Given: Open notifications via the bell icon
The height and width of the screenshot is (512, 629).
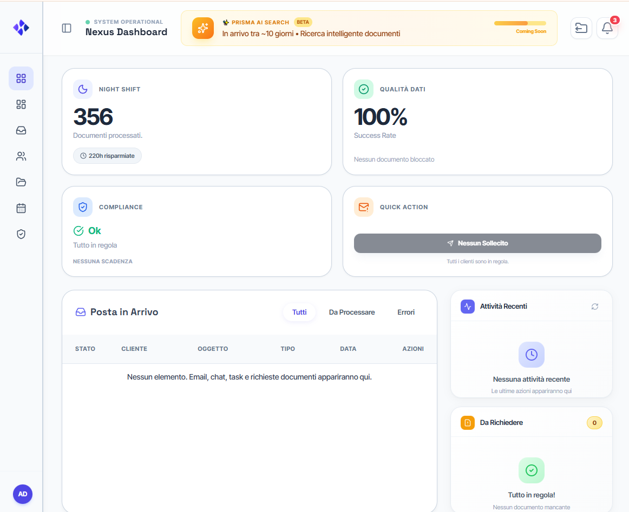Looking at the screenshot, I should [607, 28].
